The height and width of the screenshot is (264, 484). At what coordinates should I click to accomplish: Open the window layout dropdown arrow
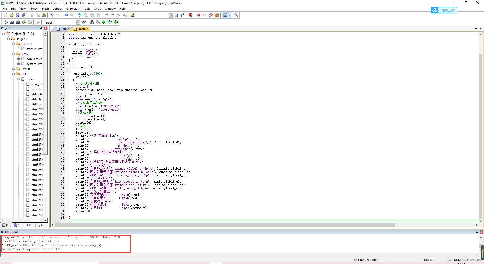pos(229,15)
